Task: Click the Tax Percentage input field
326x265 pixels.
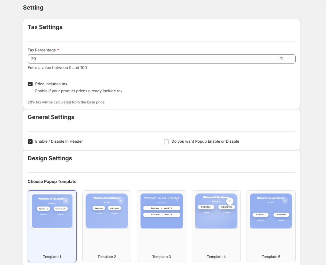Action: [x=153, y=59]
